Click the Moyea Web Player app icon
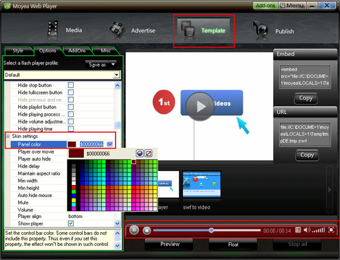The image size is (340, 260). (7, 6)
